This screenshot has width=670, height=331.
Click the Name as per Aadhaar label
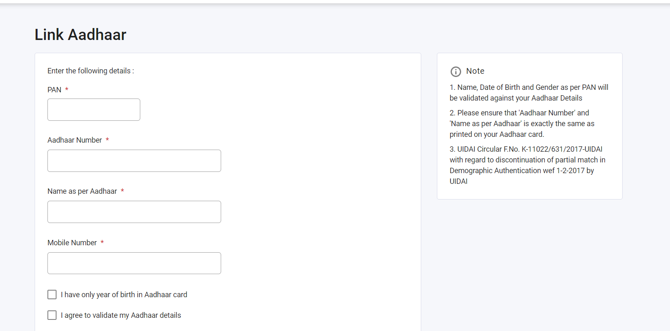(82, 191)
